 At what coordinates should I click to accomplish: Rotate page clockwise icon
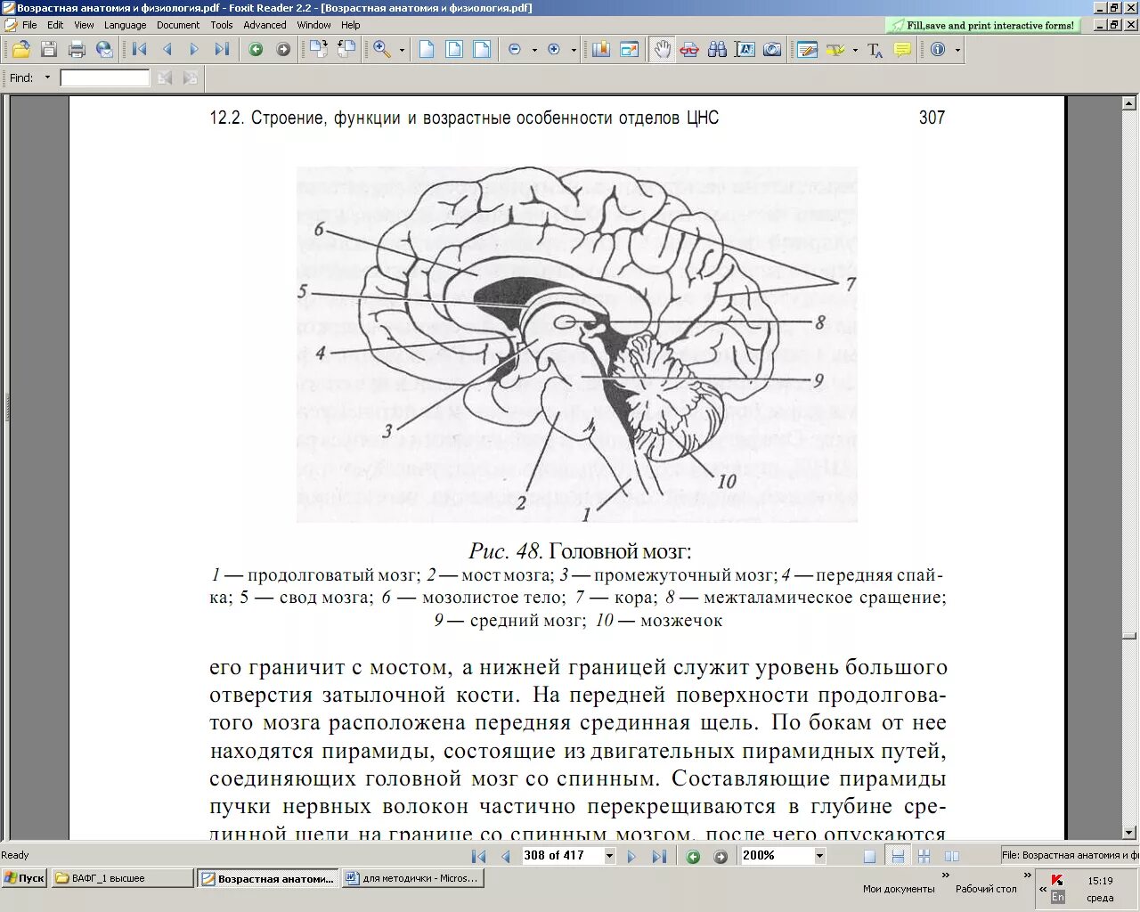(318, 50)
